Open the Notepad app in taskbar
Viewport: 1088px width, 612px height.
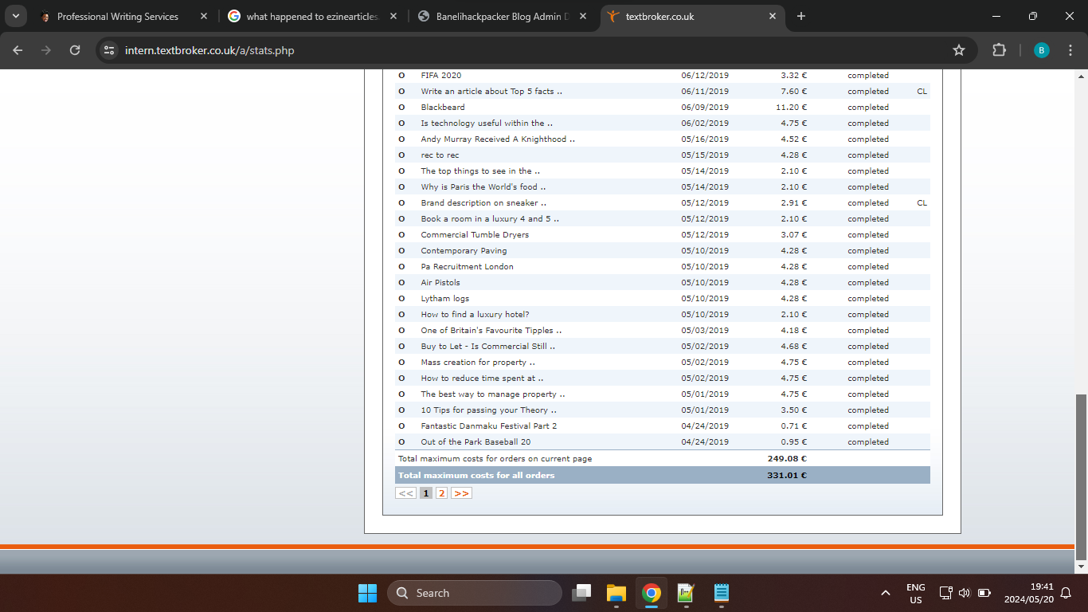tap(722, 593)
